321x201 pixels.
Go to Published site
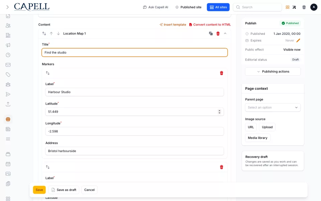tap(188, 7)
